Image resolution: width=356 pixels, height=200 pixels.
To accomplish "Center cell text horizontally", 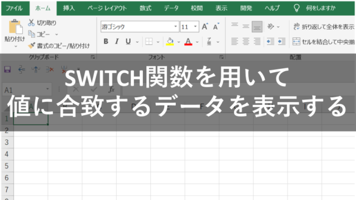I will [246, 42].
